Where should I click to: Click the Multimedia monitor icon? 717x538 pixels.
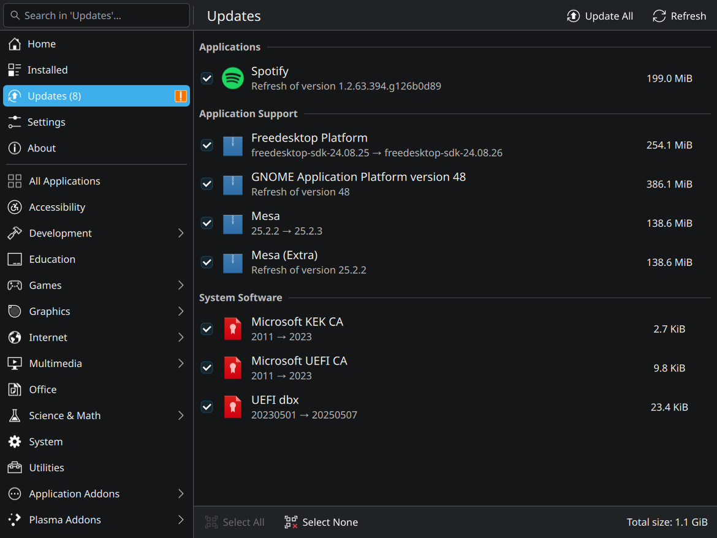(x=15, y=363)
